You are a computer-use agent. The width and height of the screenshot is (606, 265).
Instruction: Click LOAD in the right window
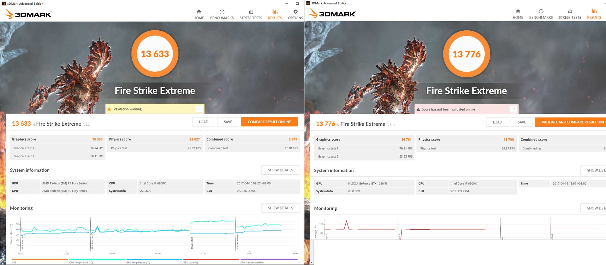coord(497,122)
